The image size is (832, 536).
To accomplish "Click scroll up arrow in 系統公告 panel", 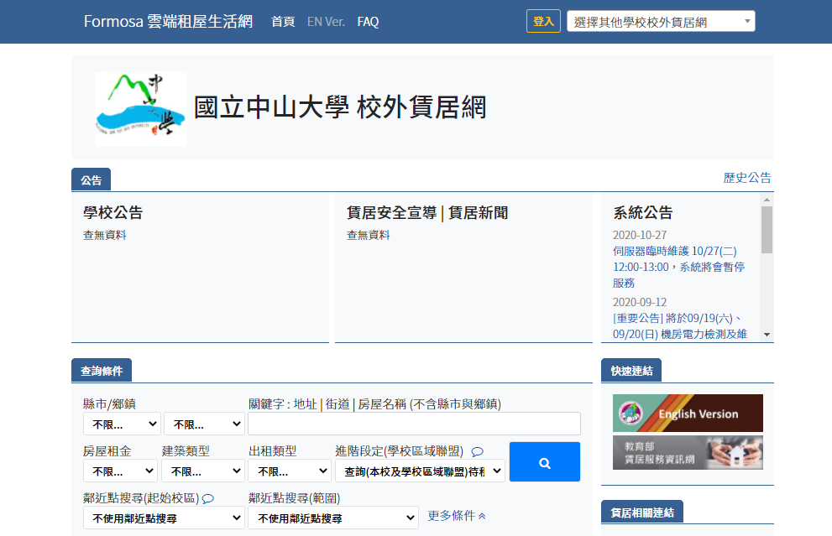I will 767,200.
